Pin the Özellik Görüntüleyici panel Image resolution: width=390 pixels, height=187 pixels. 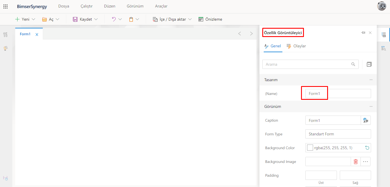pos(363,33)
